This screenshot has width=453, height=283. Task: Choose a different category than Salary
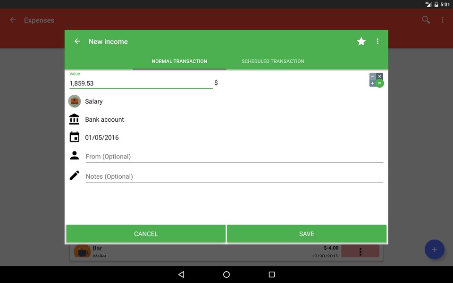pos(94,101)
